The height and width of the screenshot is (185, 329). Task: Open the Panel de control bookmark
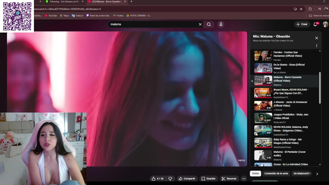tap(98, 16)
